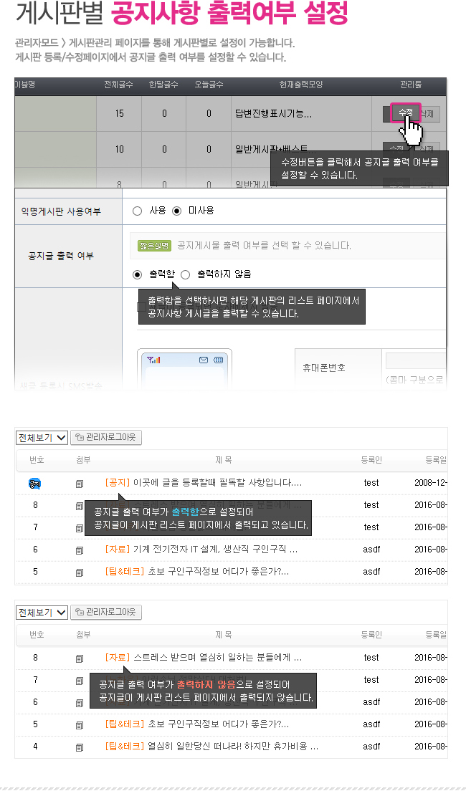Click the mail envelope icon on the phone preview
The height and width of the screenshot is (791, 466).
pos(204,360)
